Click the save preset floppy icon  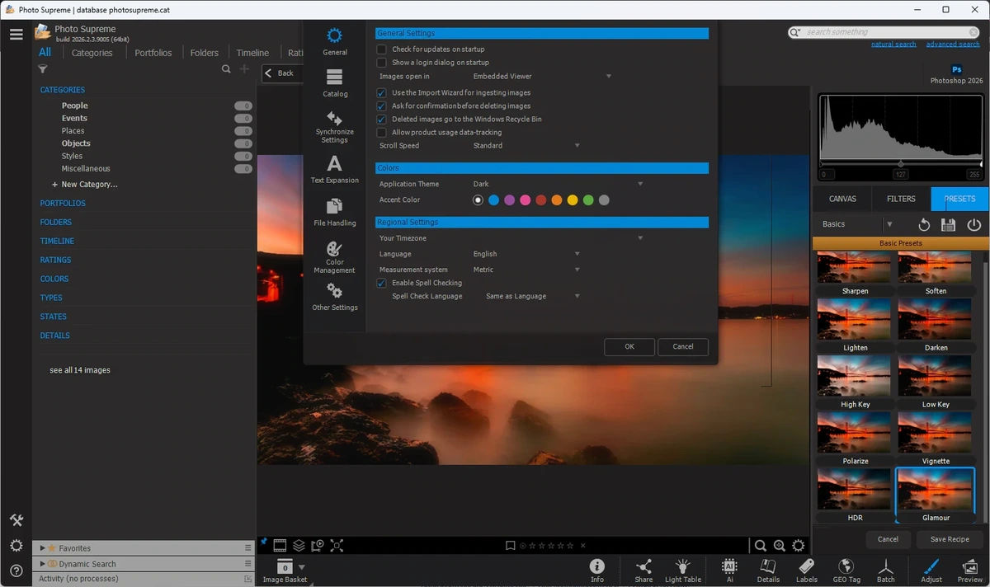tap(949, 224)
